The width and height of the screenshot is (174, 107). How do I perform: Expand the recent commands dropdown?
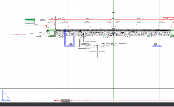tap(73, 101)
